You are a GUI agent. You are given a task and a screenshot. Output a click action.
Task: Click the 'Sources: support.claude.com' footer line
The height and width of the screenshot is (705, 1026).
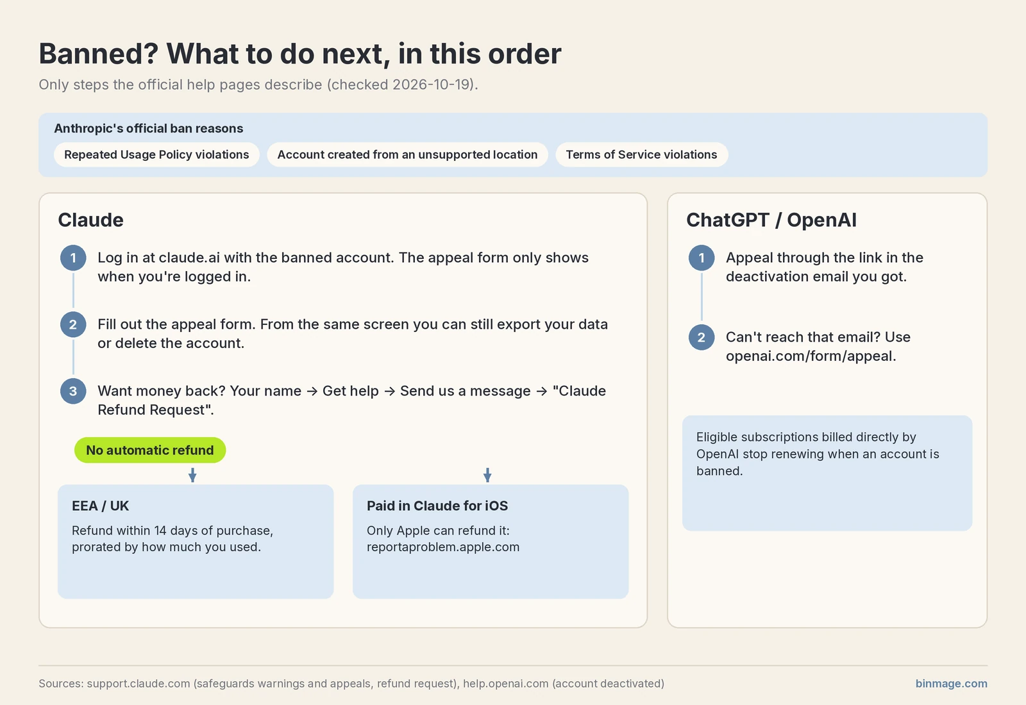click(351, 683)
